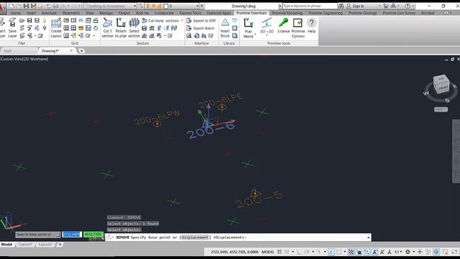Toggle polar tracking in status bar
Image resolution: width=460 pixels, height=259 pixels.
pyautogui.click(x=307, y=252)
